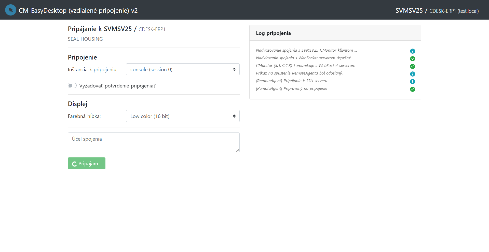489x252 pixels.
Task: Click log entry Nadväzovanie spojenia s SVMSV25 CMonitor
Action: 306,50
